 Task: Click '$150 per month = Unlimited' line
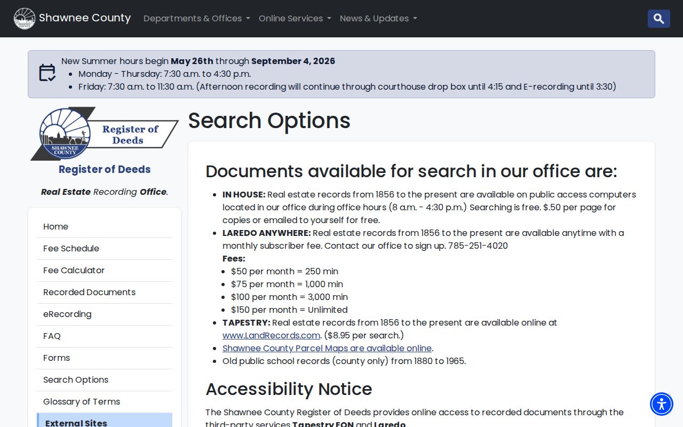coord(289,310)
